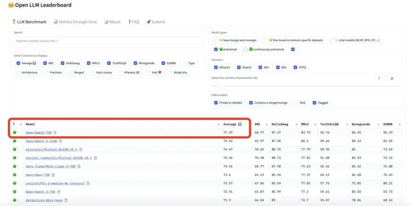Uncheck the HellaSwag column checkbox

(63, 63)
